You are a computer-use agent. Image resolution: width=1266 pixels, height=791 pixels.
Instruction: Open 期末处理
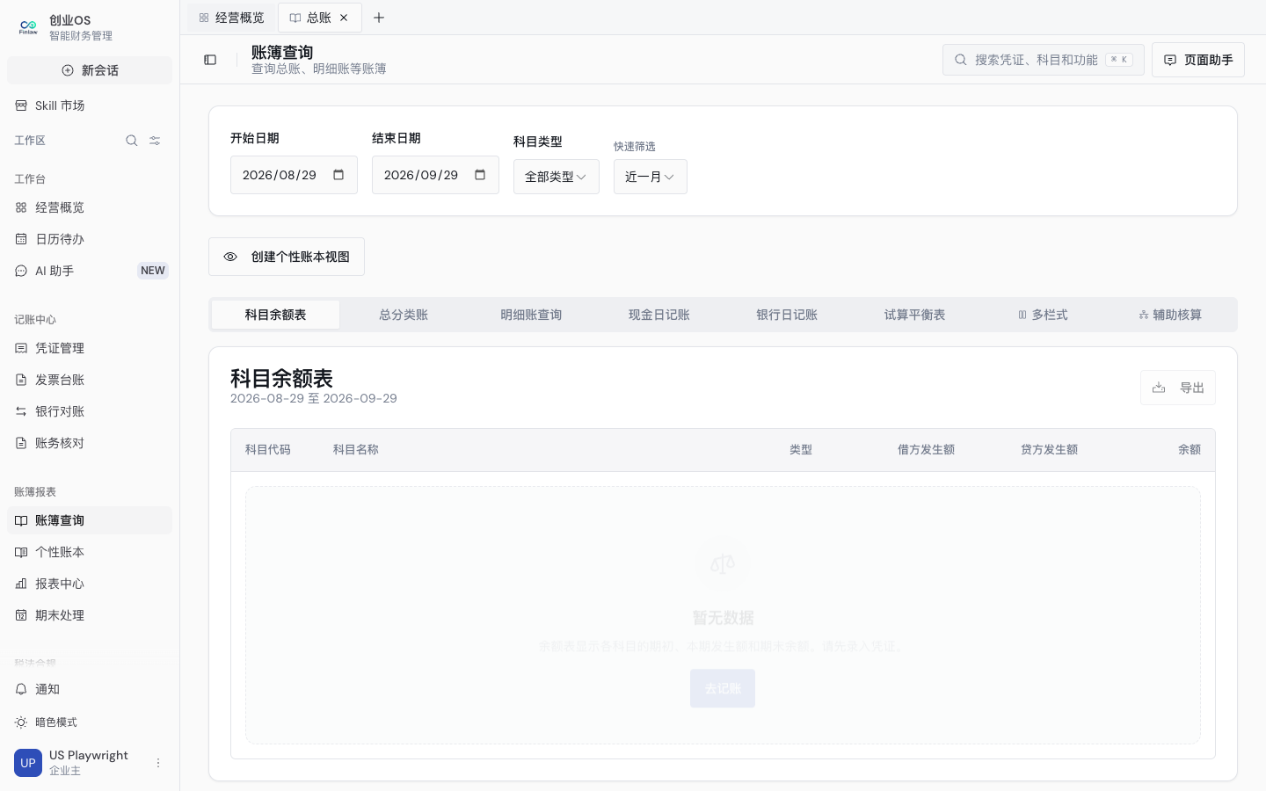coord(90,615)
